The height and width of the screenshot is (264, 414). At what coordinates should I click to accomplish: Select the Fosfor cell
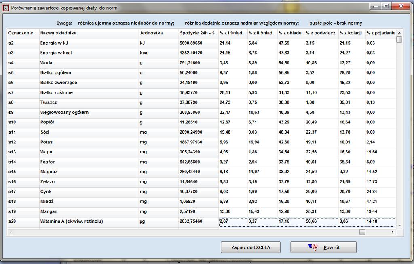[x=89, y=162]
